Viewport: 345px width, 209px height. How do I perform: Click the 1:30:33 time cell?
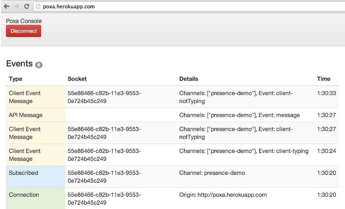[x=326, y=93]
